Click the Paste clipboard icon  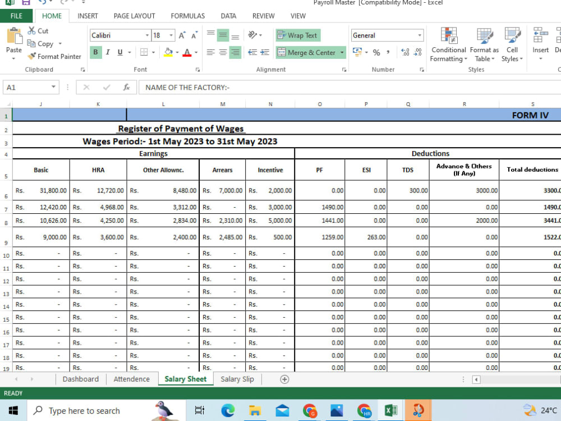pos(14,36)
